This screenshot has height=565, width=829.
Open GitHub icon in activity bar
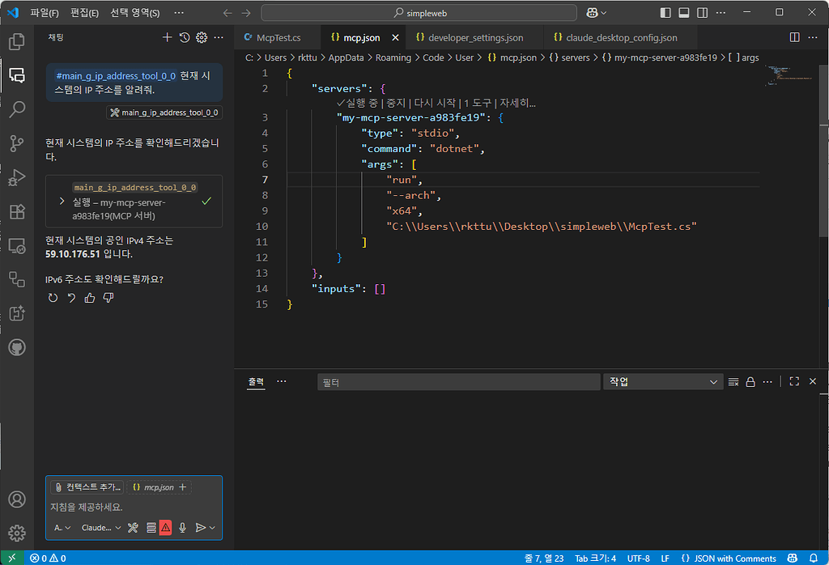click(17, 347)
